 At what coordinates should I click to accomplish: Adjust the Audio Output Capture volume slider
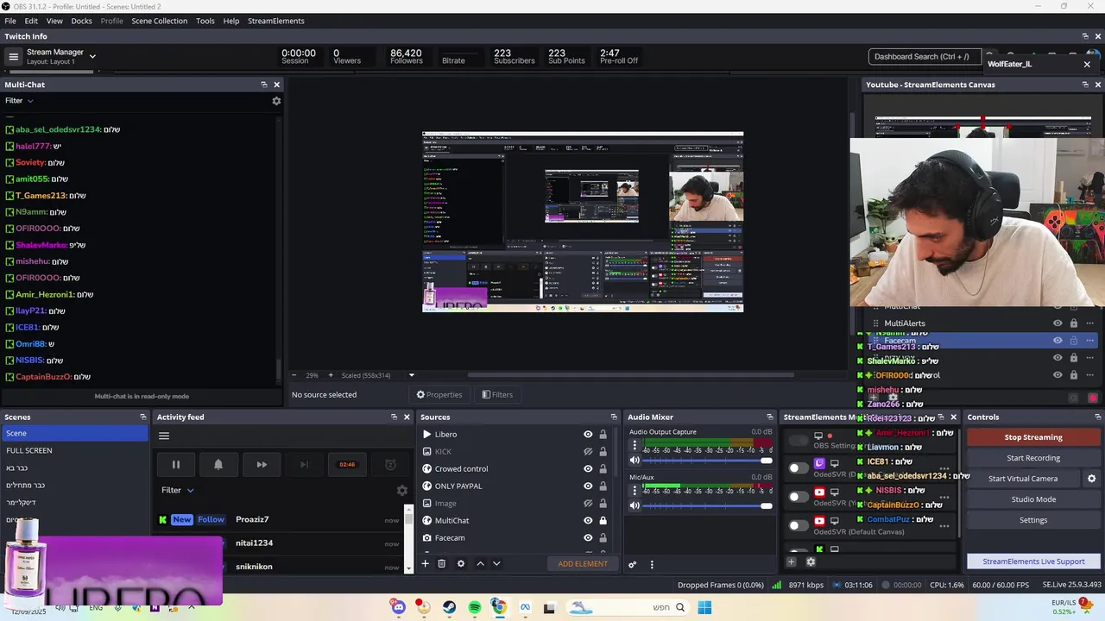click(x=707, y=461)
